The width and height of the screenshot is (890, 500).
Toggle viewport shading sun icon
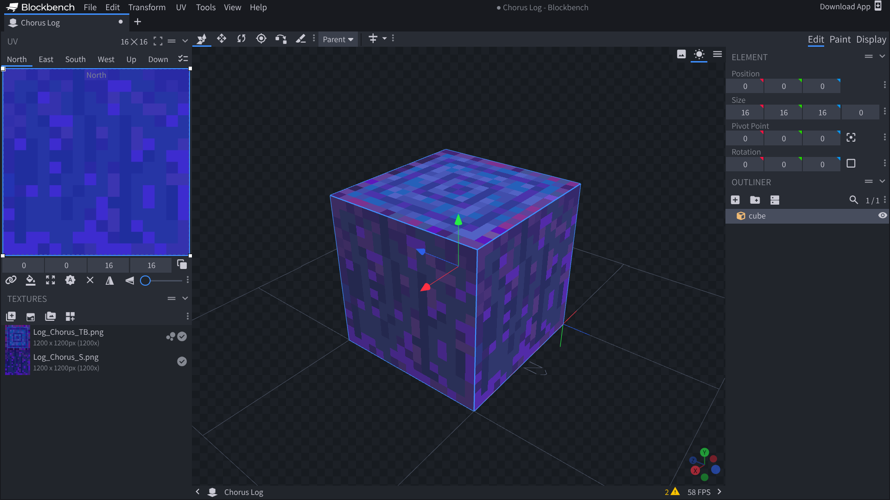pyautogui.click(x=699, y=55)
